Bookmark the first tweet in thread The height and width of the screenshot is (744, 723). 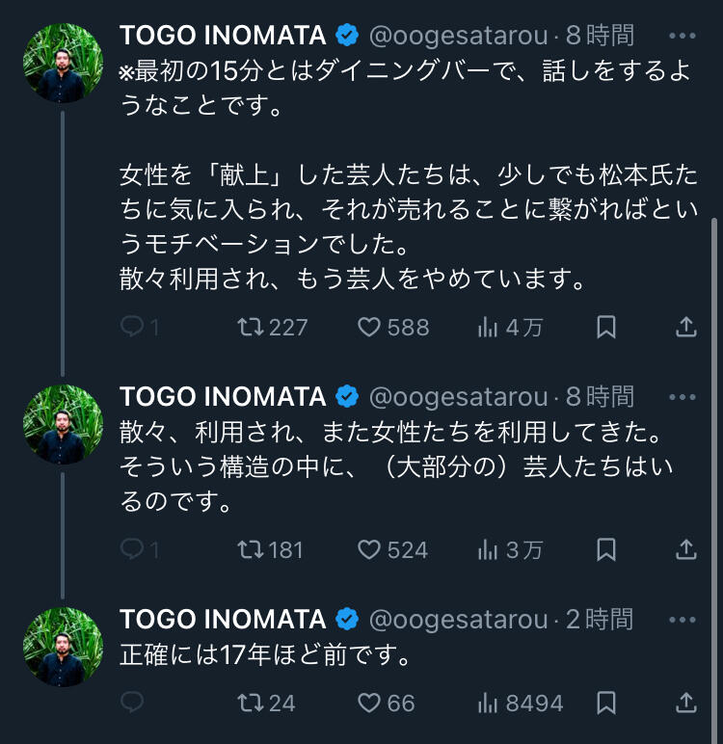[x=605, y=328]
